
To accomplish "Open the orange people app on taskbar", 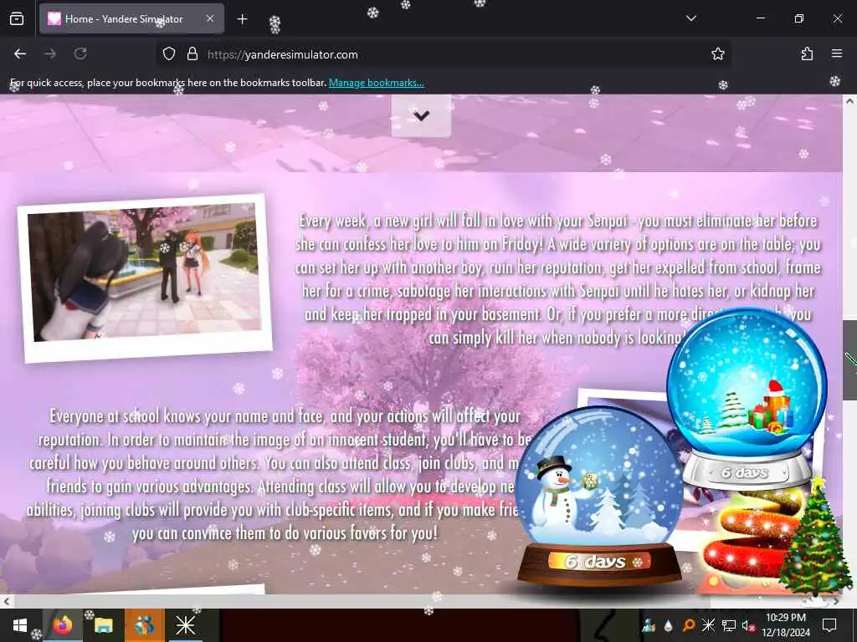I will (x=144, y=625).
